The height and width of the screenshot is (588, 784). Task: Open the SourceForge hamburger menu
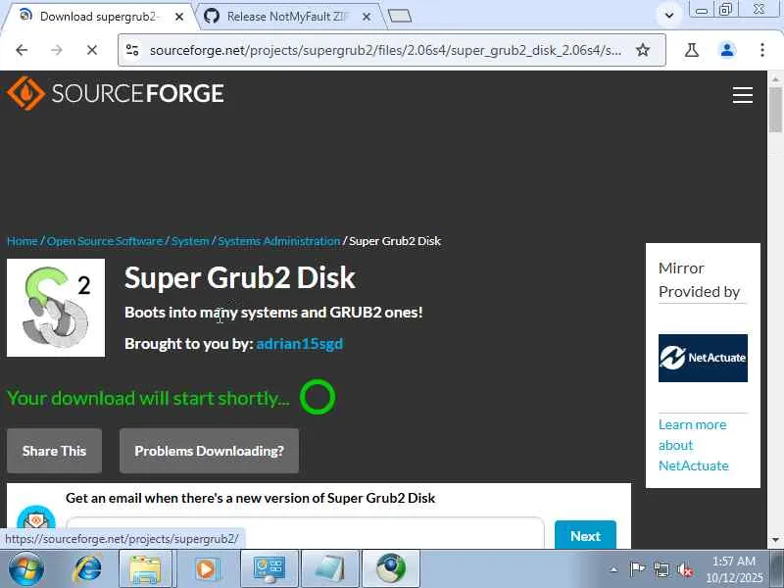(743, 94)
